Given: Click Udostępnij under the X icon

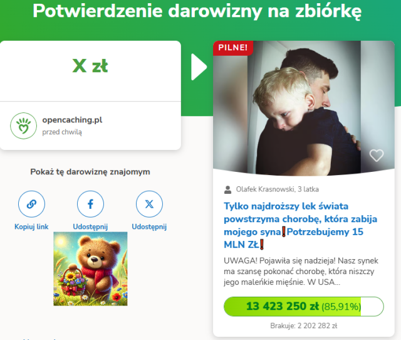Looking at the screenshot, I should 149,227.
